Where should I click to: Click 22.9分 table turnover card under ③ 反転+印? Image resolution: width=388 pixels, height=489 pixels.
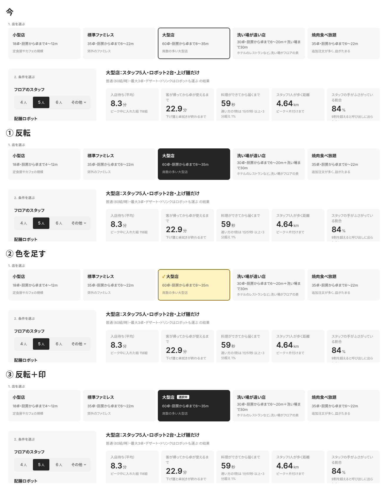click(x=188, y=467)
